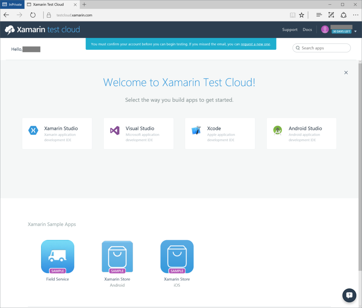
Task: Open Xamarin Store iOS sample icon
Action: tap(177, 257)
